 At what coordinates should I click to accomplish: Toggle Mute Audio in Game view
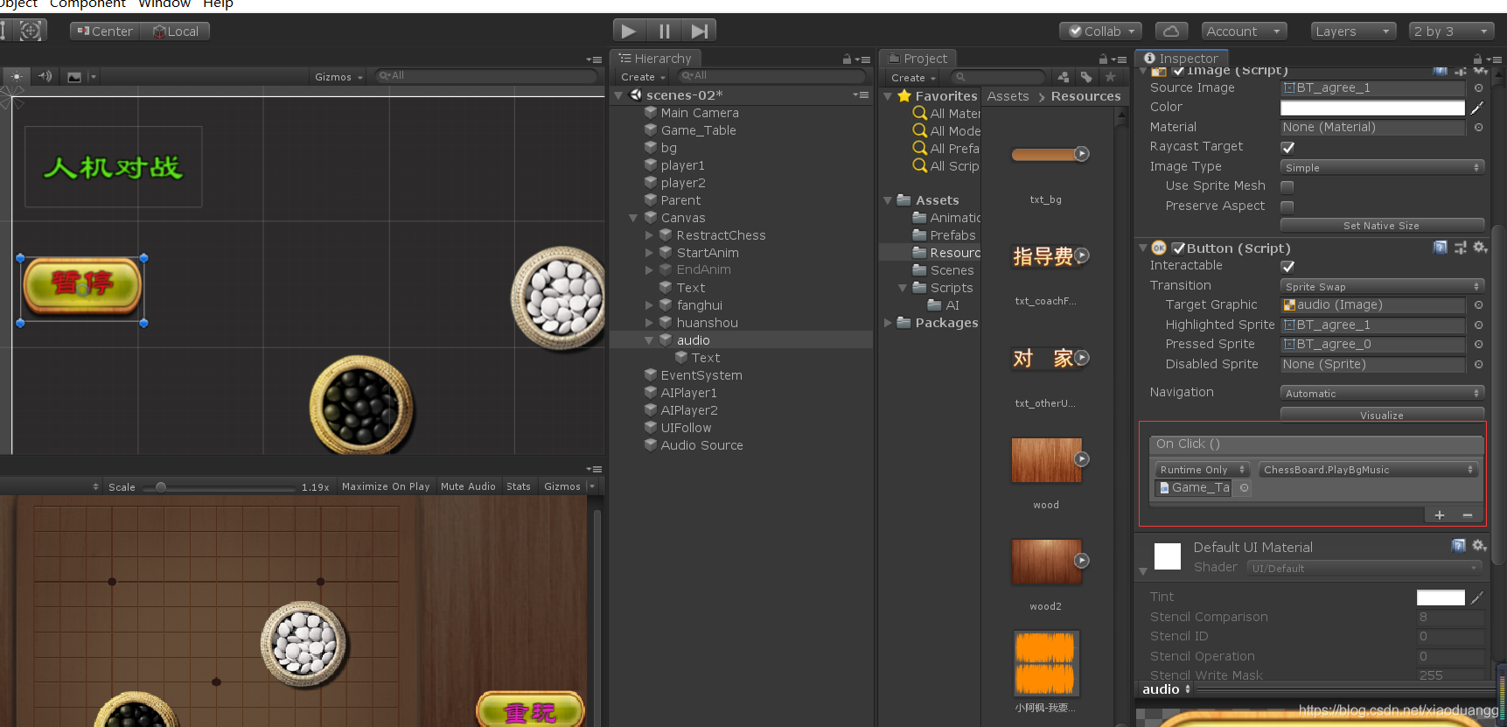[x=468, y=486]
